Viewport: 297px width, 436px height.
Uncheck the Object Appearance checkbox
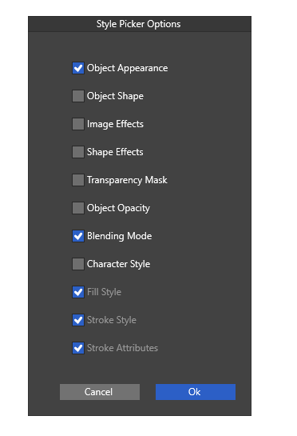78,68
